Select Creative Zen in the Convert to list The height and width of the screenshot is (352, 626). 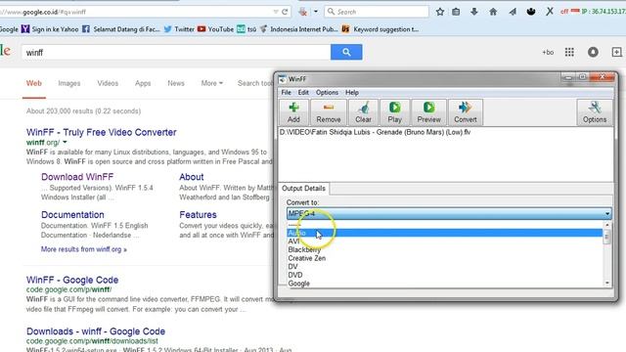[445, 258]
